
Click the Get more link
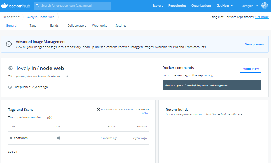click(x=262, y=17)
